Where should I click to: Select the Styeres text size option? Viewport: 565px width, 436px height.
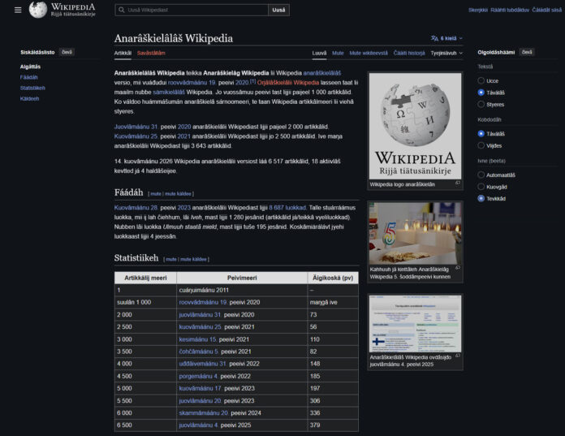pyautogui.click(x=481, y=104)
